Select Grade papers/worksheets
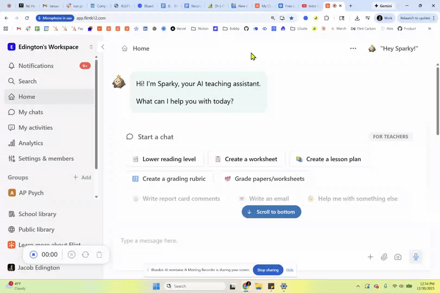Screen dimensions: 440x293 pos(265,179)
